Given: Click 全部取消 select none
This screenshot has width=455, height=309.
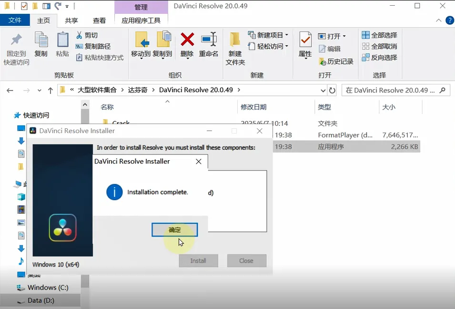Looking at the screenshot, I should coord(380,46).
